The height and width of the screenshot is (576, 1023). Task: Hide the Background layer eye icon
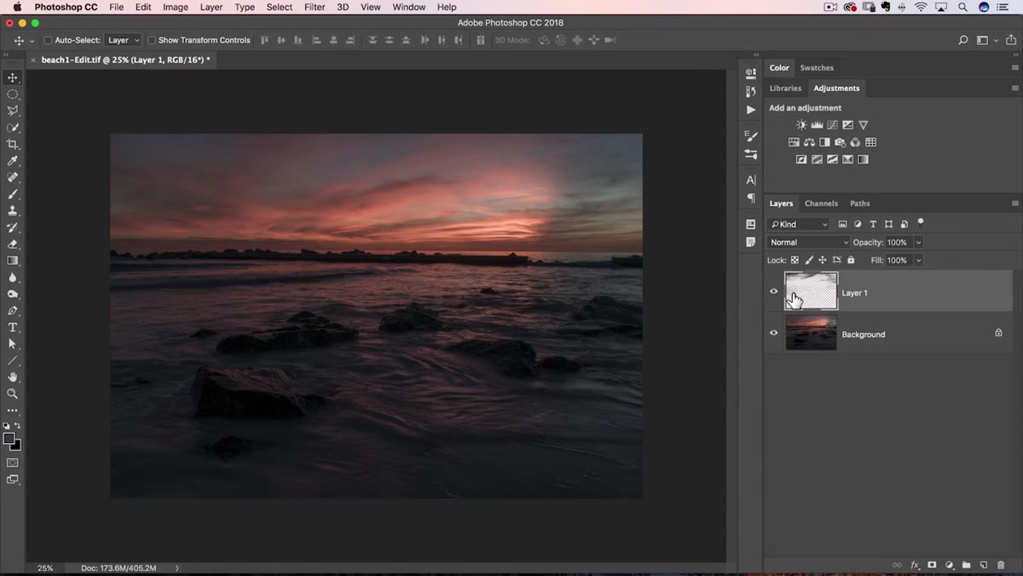click(774, 333)
